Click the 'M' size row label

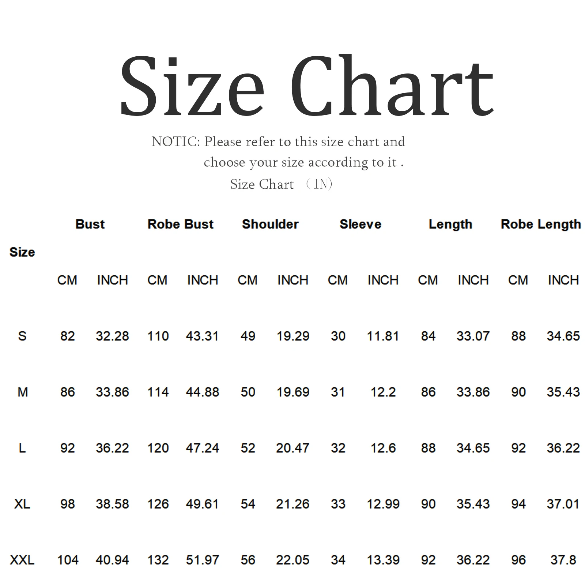tap(23, 392)
